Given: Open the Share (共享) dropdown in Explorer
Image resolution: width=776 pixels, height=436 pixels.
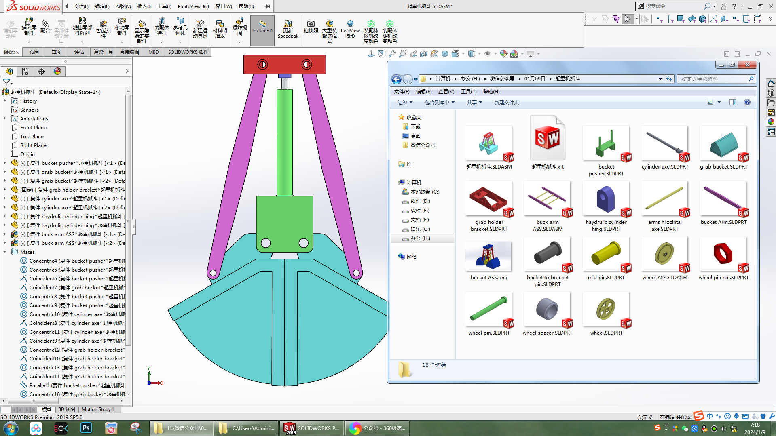Looking at the screenshot, I should [474, 103].
